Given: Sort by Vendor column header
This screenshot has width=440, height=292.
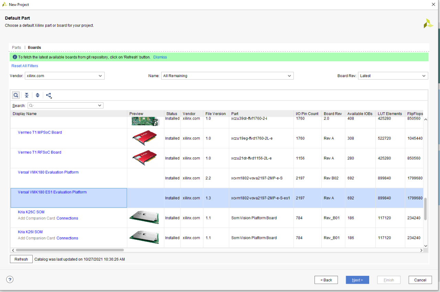Looking at the screenshot, I should click(x=192, y=114).
